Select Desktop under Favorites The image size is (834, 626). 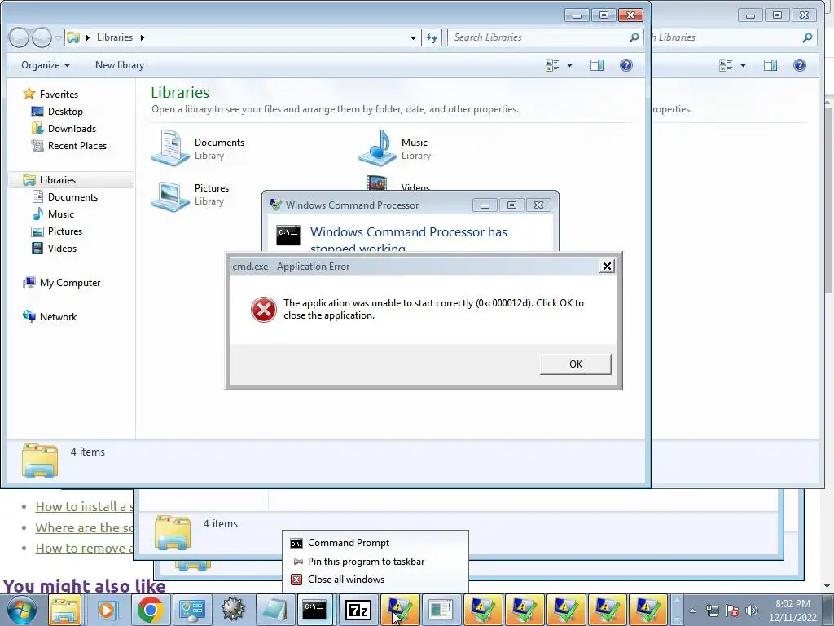click(x=65, y=111)
